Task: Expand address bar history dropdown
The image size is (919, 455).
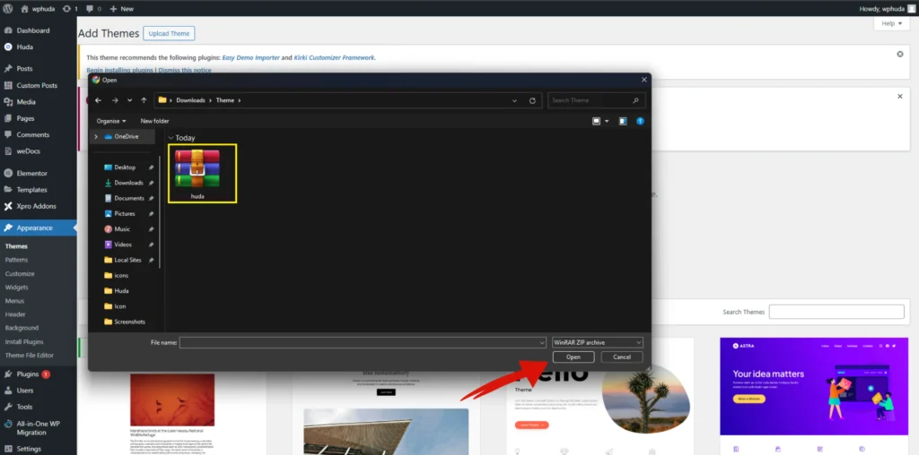Action: click(514, 100)
